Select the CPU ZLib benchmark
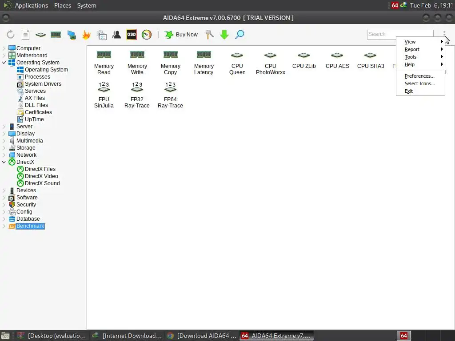 click(304, 60)
